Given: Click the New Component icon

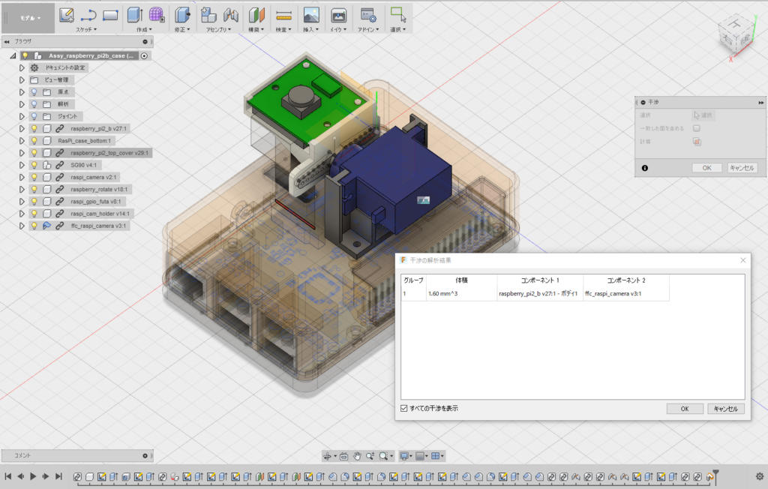Looking at the screenshot, I should tap(208, 15).
